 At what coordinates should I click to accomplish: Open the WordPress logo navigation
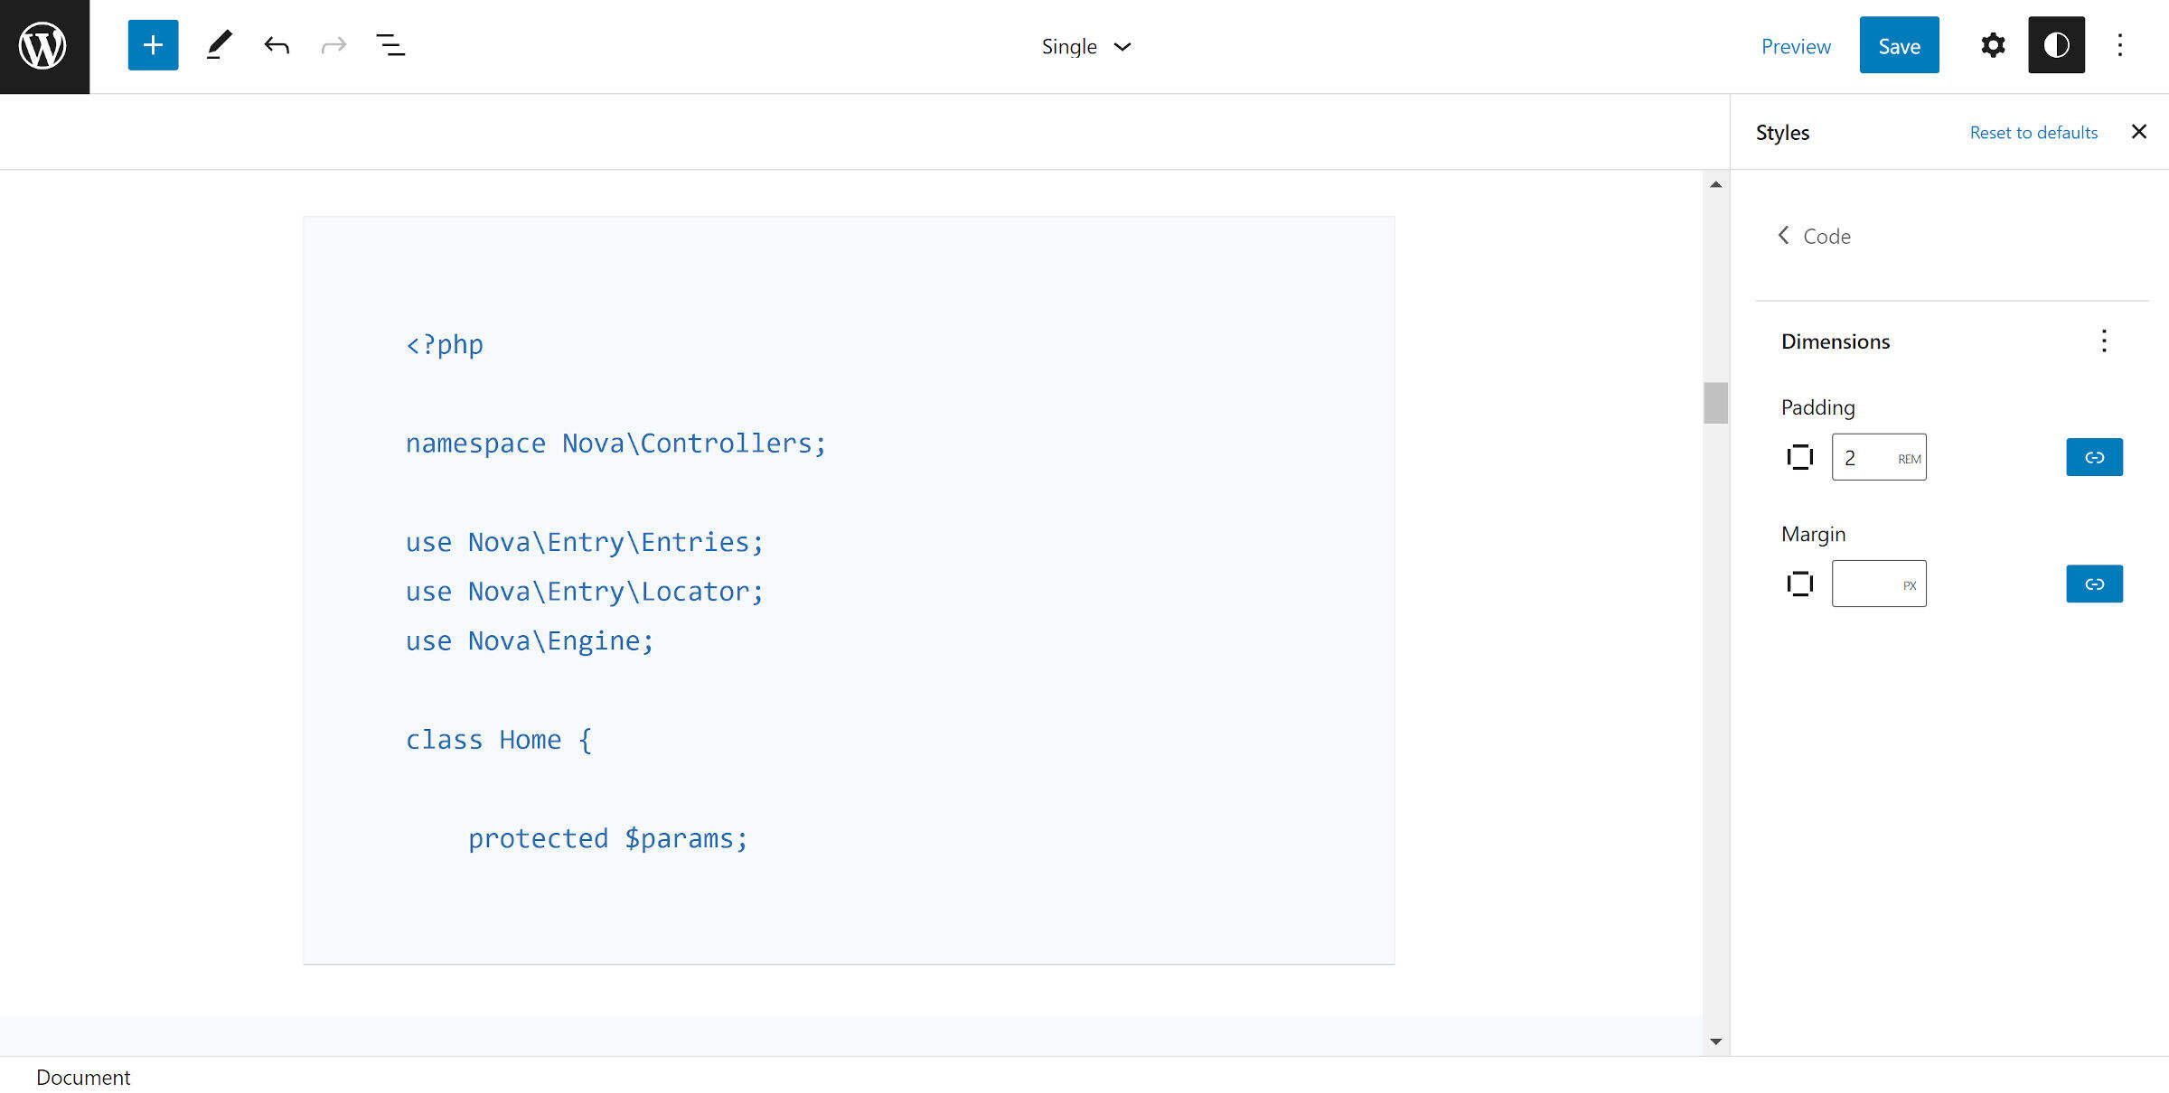pos(43,46)
